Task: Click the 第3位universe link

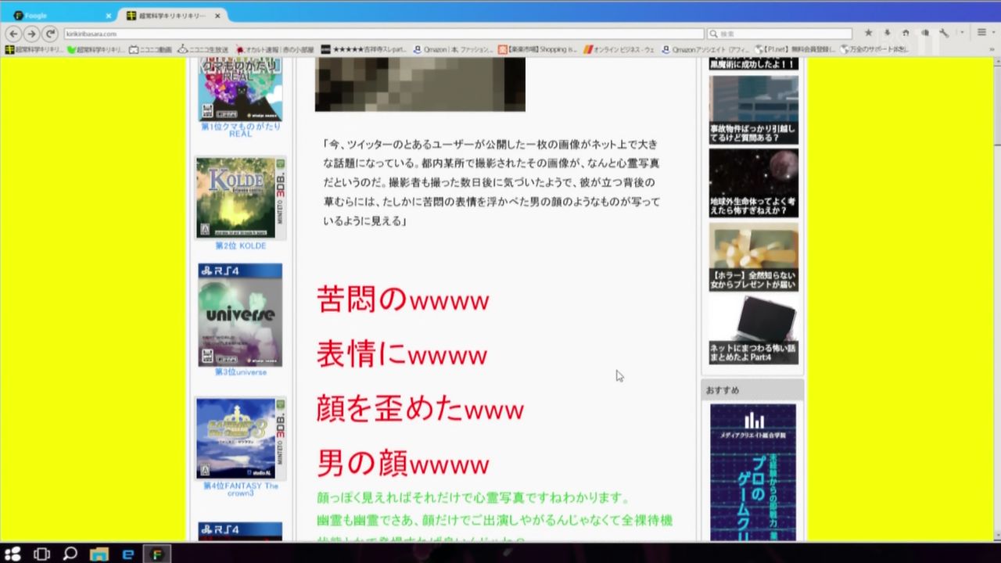Action: point(241,372)
